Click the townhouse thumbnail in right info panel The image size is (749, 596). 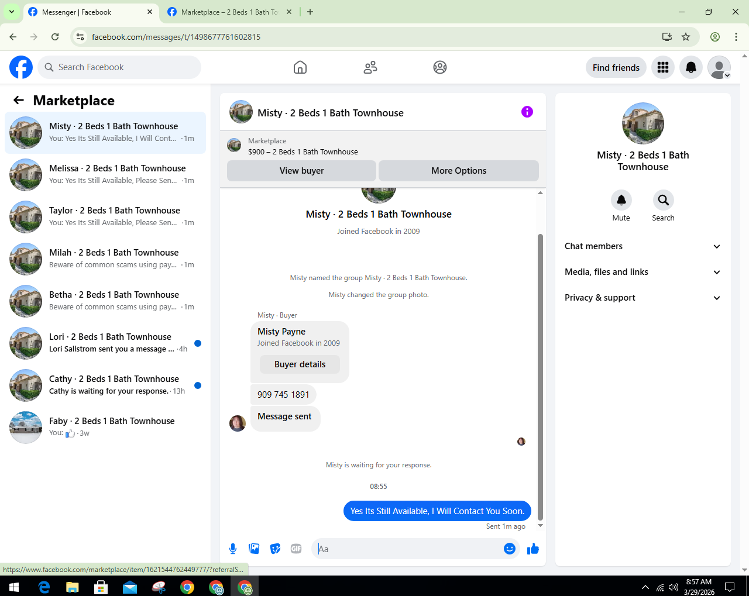coord(643,123)
